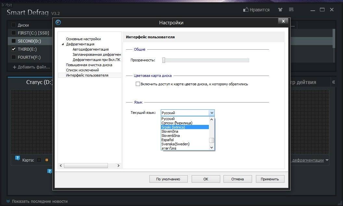Select Интерфейс пользователя tree item

pyautogui.click(x=87, y=75)
